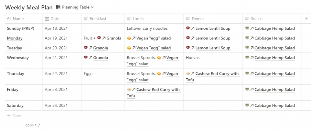Select the Apr 21, 2021 date cell

(x=62, y=61)
